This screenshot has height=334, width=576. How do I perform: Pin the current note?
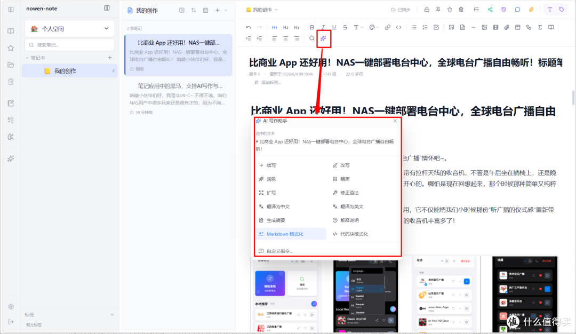[x=438, y=10]
